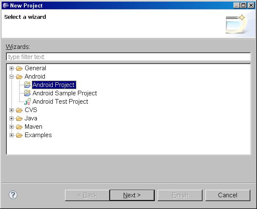Screen dimensions: 257x209
Task: Expand the CVS category
Action: click(x=11, y=110)
